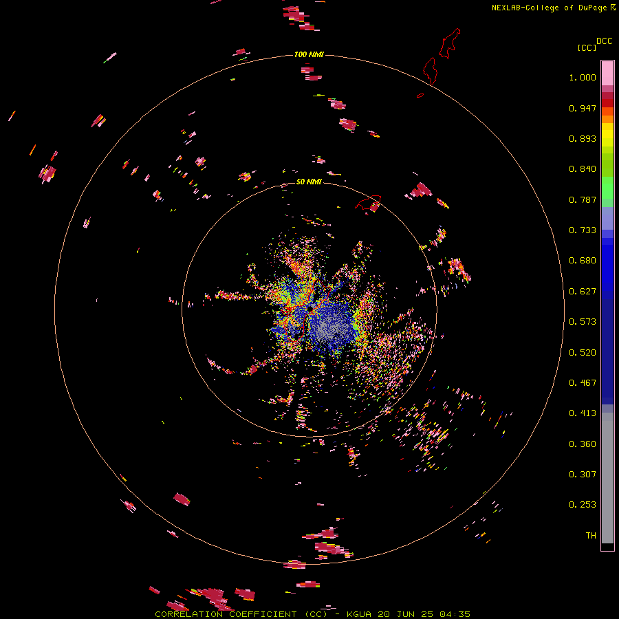619x619 pixels.
Task: Click the 0.467 scale value
Action: (x=583, y=383)
